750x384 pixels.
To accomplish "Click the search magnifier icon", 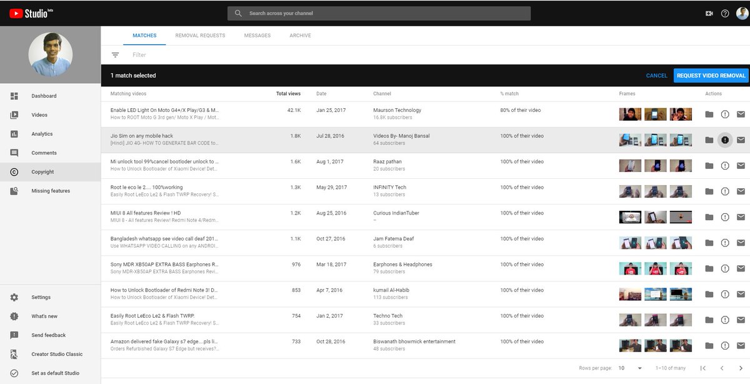I will (x=238, y=13).
